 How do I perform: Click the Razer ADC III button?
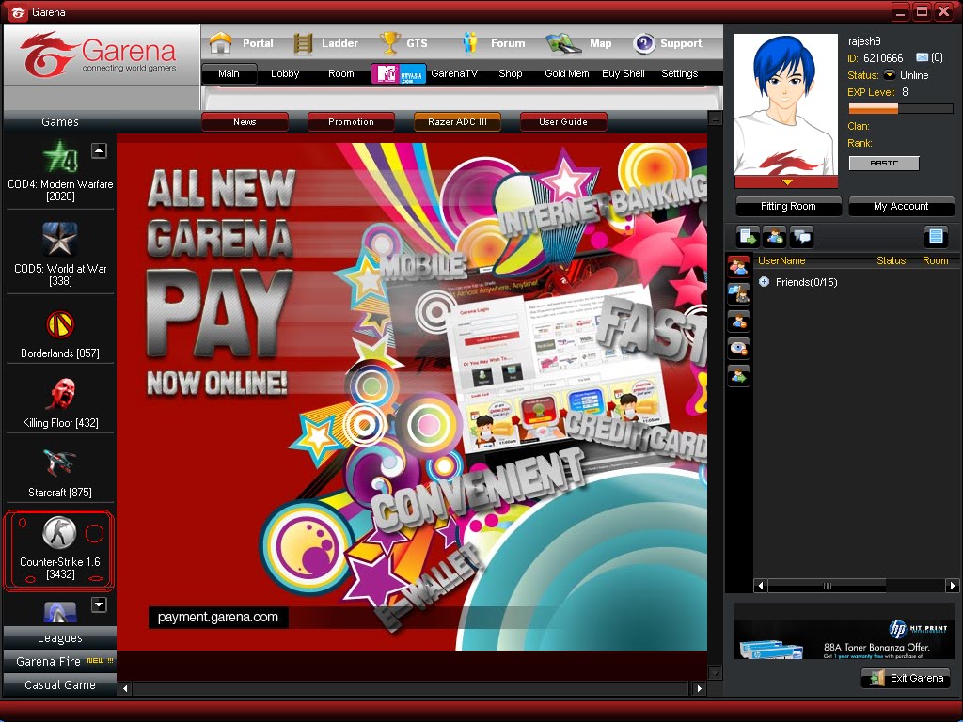[457, 121]
